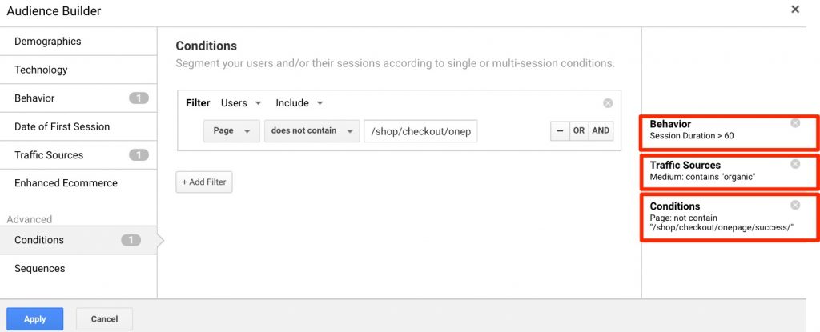The width and height of the screenshot is (820, 332).
Task: Remove the Filter block with x icon
Action: point(608,103)
